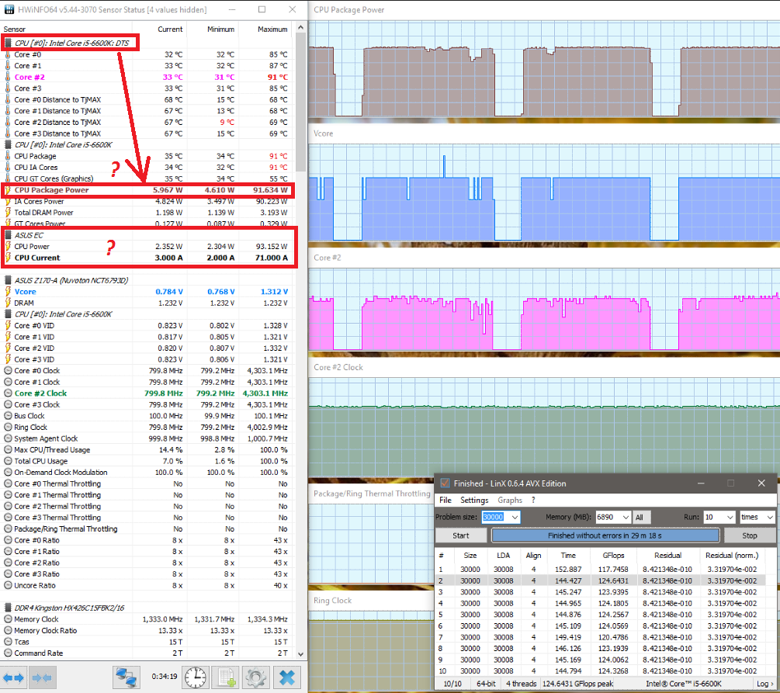Select the Core #3 Thermal Throttling row
780x693 pixels.
tap(147, 518)
